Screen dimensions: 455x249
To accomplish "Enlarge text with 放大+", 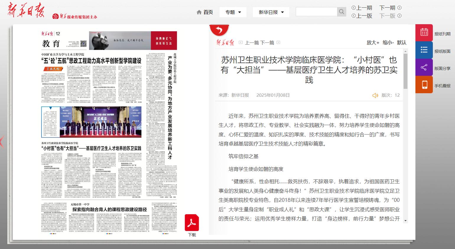I will pyautogui.click(x=373, y=42).
